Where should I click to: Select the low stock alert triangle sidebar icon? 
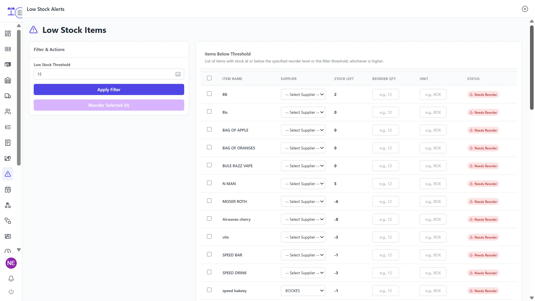coord(8,174)
